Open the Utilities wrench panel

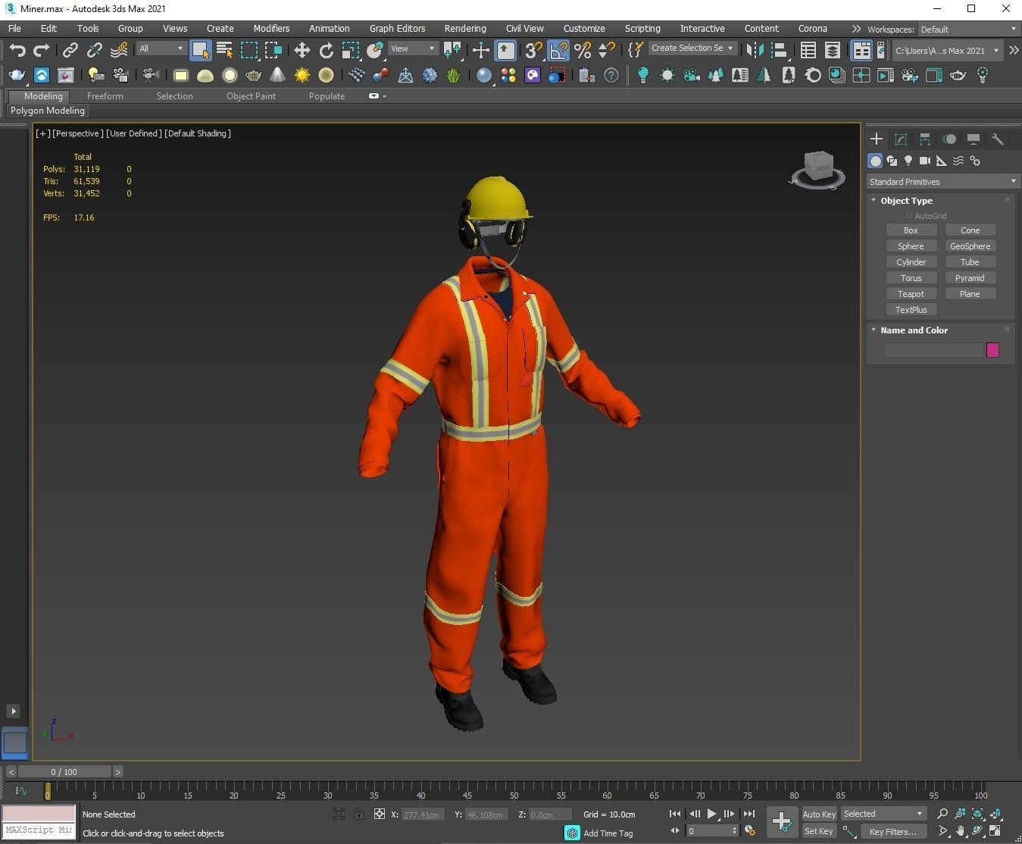point(997,139)
